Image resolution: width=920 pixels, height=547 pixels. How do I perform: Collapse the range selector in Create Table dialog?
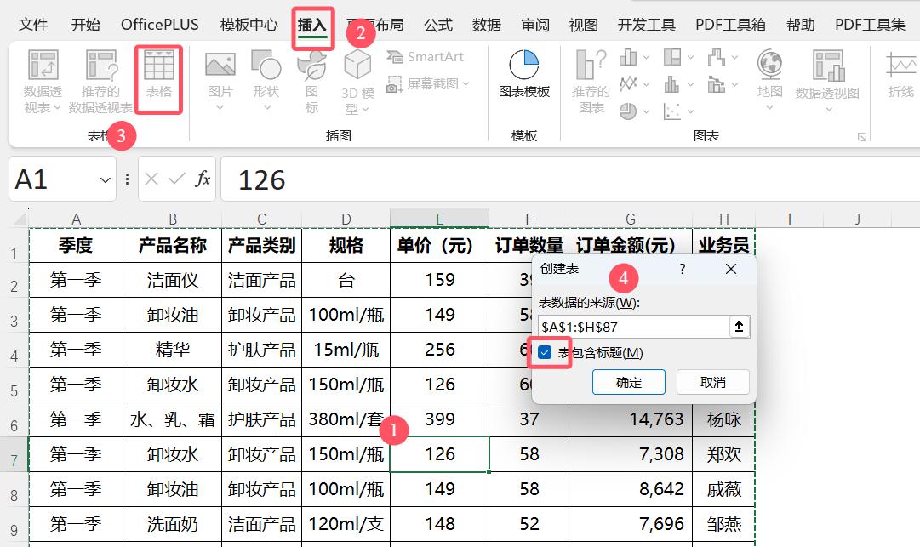pos(740,327)
